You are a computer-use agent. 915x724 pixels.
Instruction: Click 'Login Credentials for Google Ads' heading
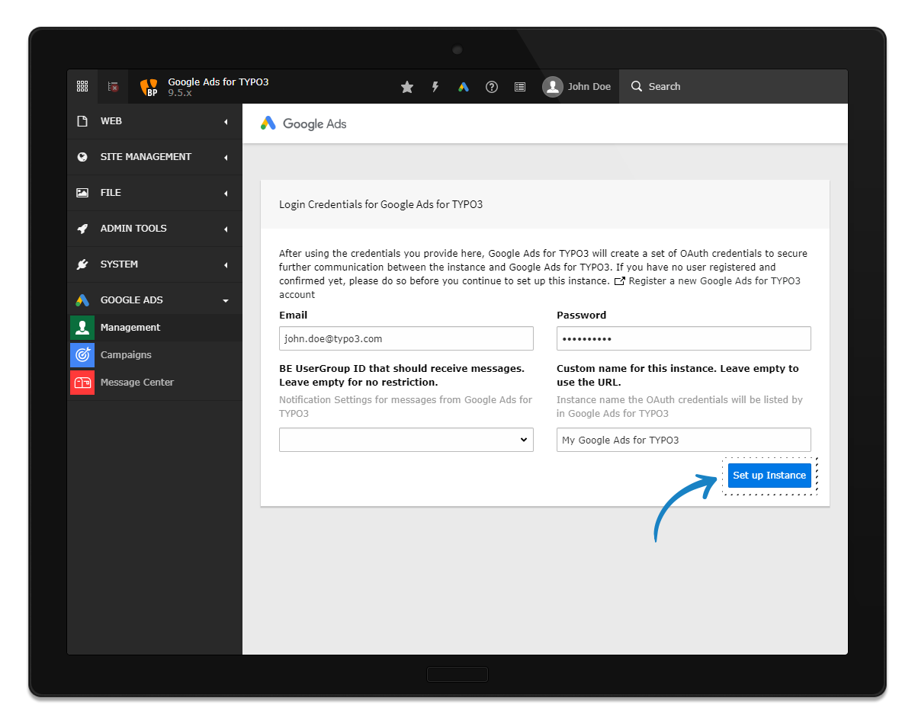coord(381,205)
